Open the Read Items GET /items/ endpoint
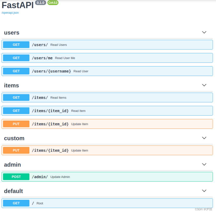This screenshot has width=216, height=213. (x=107, y=97)
